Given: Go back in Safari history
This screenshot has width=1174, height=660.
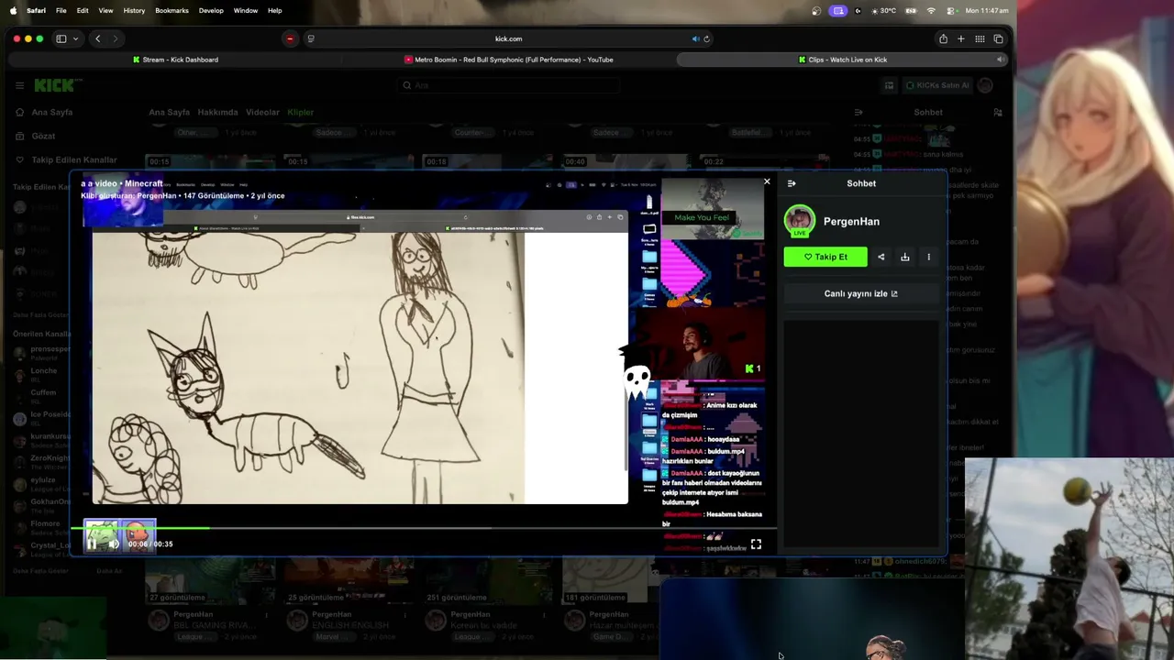Looking at the screenshot, I should [x=97, y=38].
